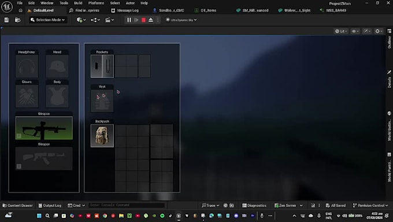This screenshot has width=393, height=222.
Task: Open the Selection Mode dropdown
Action: 47,20
